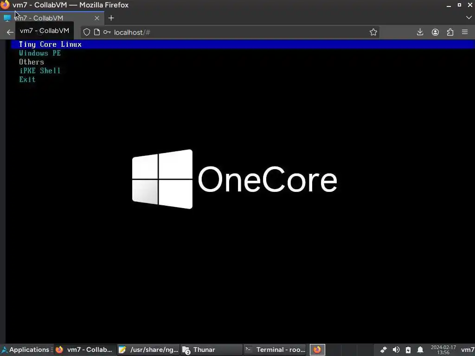This screenshot has width=475, height=356.
Task: Open the network connection tray icon
Action: coord(384,350)
